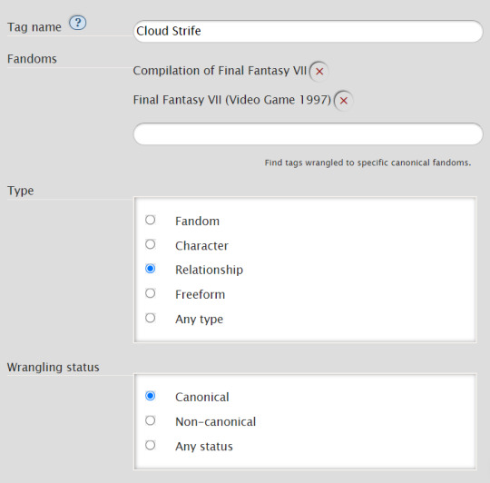
Task: Remove Compilation of Final Fantasy VII fandom
Action: 319,72
